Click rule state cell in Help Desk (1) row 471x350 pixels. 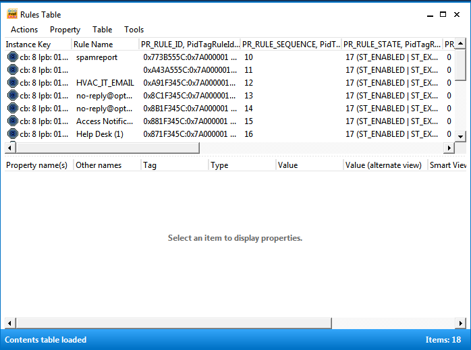click(391, 134)
